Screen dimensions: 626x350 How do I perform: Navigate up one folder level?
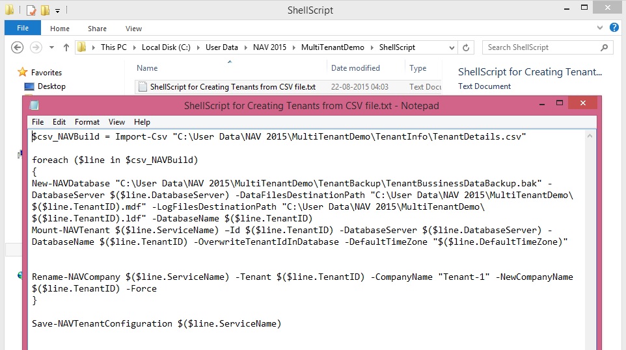click(x=66, y=47)
